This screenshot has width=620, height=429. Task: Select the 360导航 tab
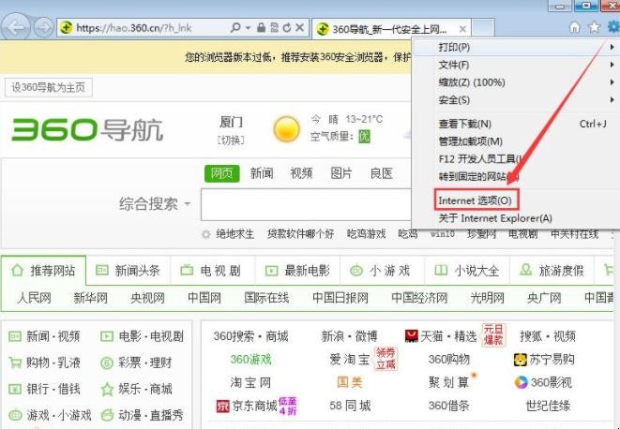point(389,29)
